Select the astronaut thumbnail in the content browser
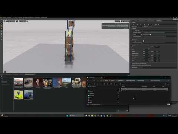Image resolution: width=178 pixels, height=134 pixels. pyautogui.click(x=38, y=82)
